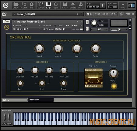Open the Quick load browser

click(x=56, y=5)
